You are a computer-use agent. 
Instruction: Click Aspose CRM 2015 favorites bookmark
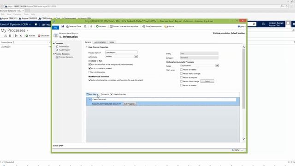(x=9, y=18)
